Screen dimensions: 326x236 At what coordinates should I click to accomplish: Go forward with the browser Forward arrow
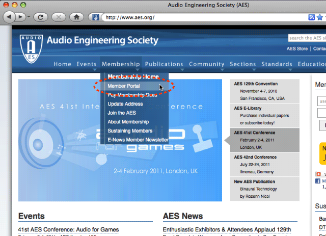pyautogui.click(x=20, y=17)
